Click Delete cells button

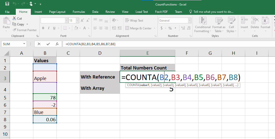coord(255,24)
